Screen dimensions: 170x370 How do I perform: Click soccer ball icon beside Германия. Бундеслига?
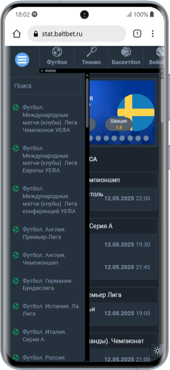click(16, 281)
